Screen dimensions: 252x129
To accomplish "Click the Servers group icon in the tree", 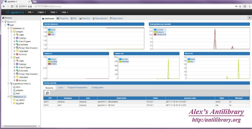I will click(6, 22).
